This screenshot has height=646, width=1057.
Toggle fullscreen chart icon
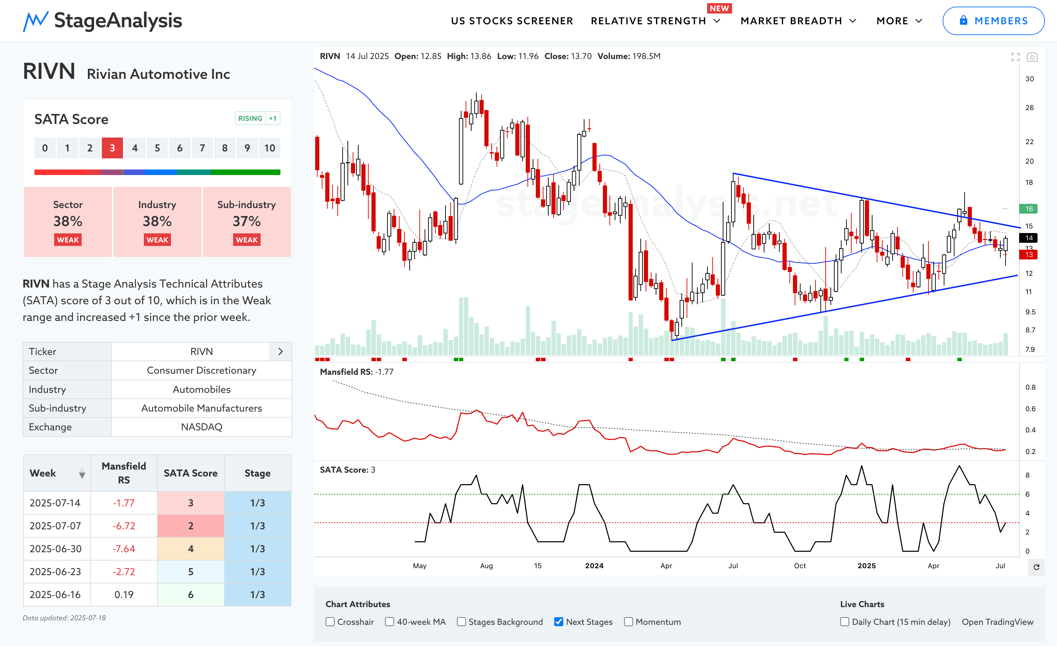coord(1015,57)
